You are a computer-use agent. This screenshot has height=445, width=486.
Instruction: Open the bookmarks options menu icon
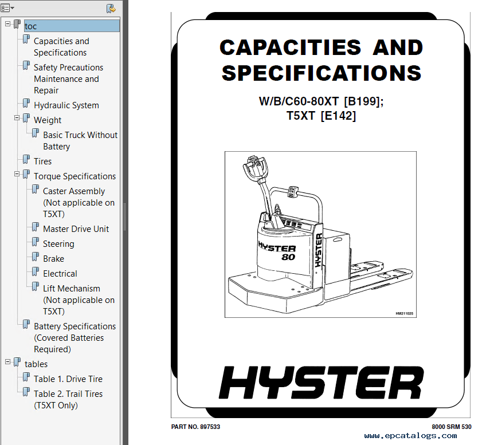click(x=7, y=8)
